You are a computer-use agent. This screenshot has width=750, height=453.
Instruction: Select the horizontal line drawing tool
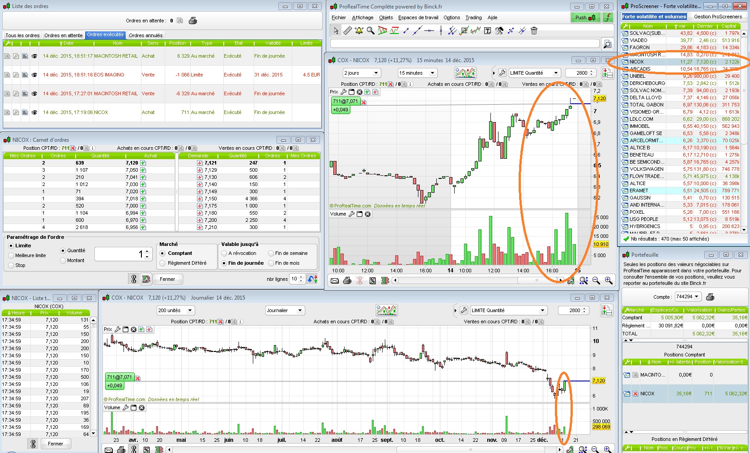(429, 30)
